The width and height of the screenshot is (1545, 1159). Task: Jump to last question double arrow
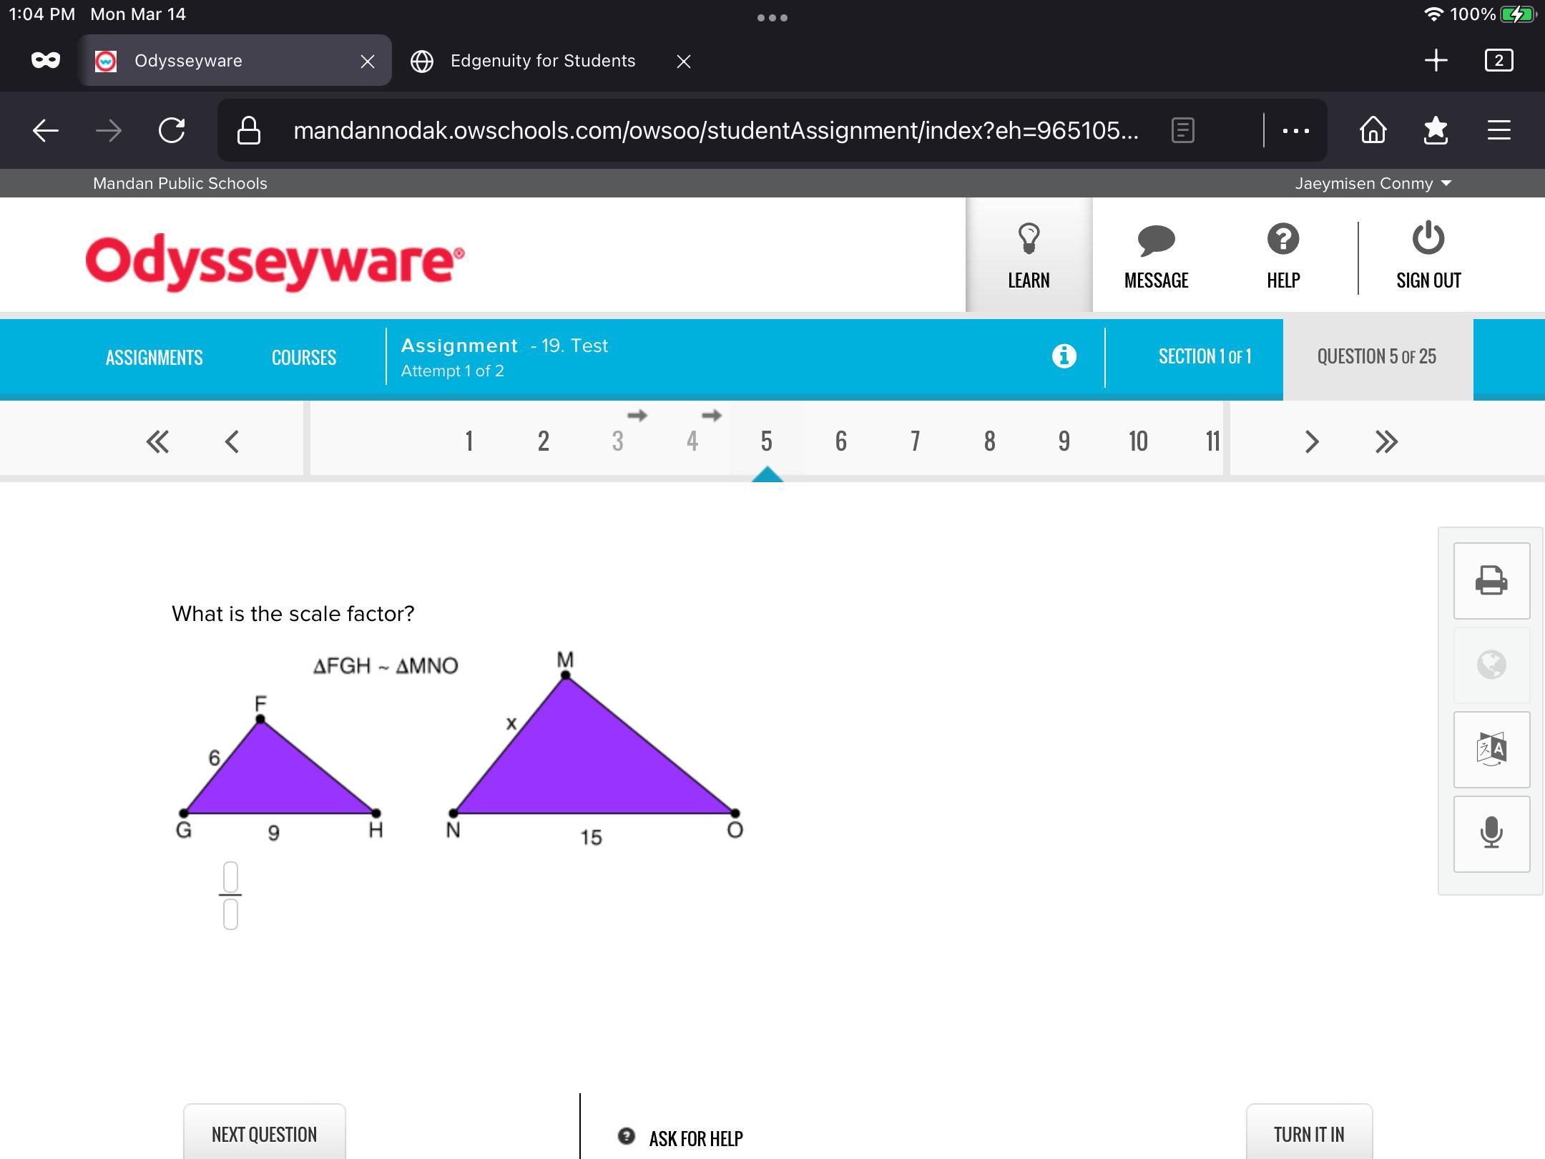1386,441
